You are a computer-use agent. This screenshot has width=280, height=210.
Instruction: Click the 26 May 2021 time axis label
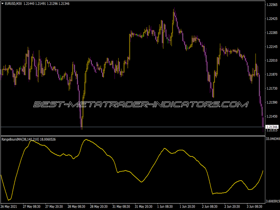pyautogui.click(x=9, y=206)
